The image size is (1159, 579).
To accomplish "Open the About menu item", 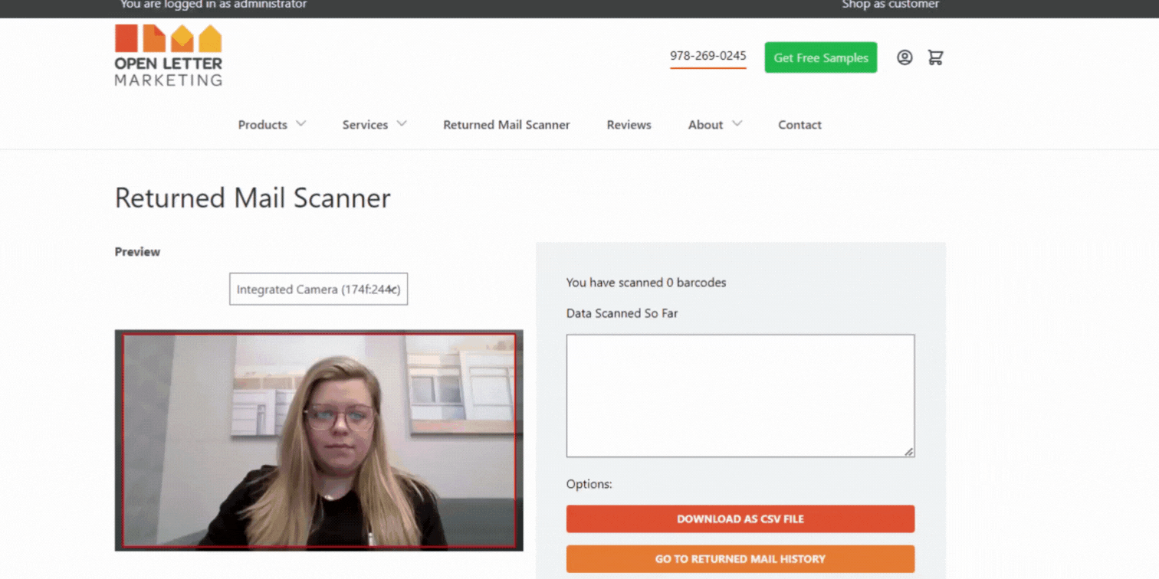I will [x=705, y=125].
